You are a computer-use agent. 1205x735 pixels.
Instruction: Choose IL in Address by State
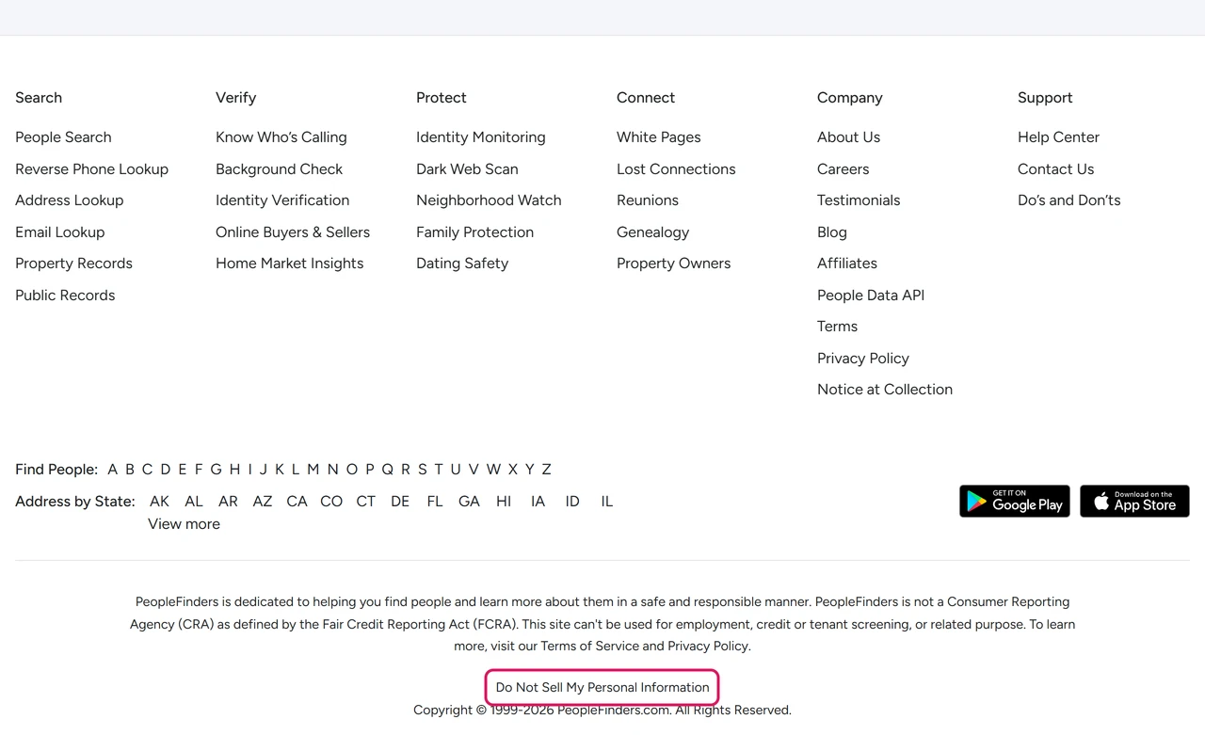[606, 502]
